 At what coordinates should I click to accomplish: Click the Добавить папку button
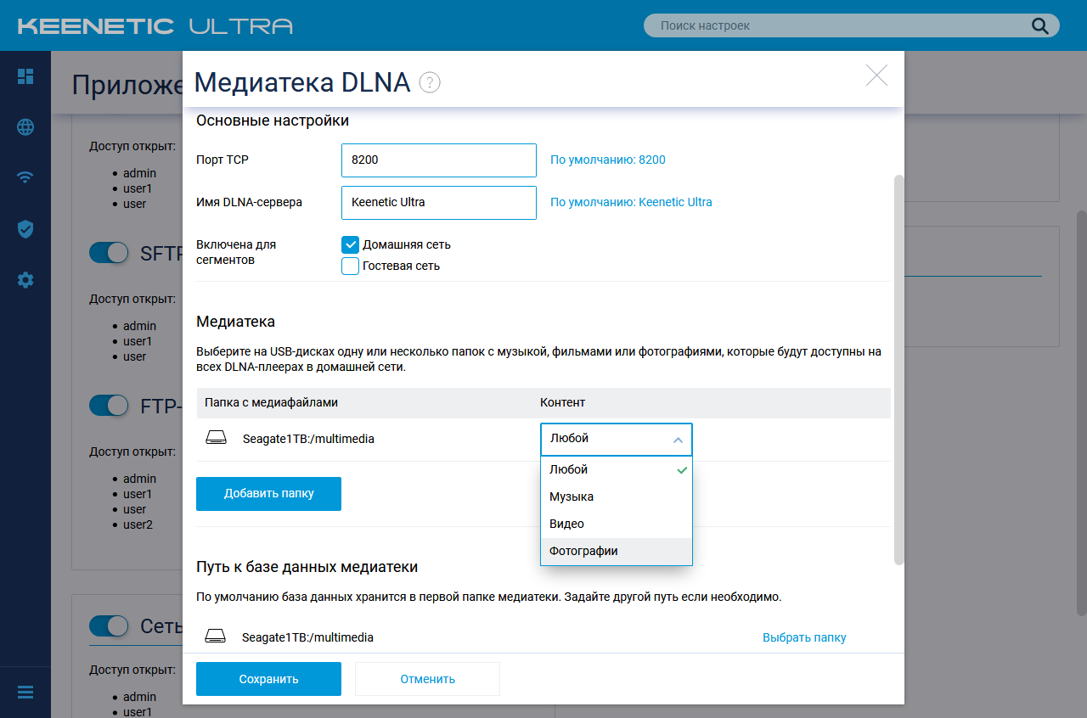click(x=268, y=494)
